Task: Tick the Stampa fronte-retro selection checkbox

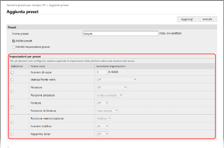Action: click(x=12, y=80)
